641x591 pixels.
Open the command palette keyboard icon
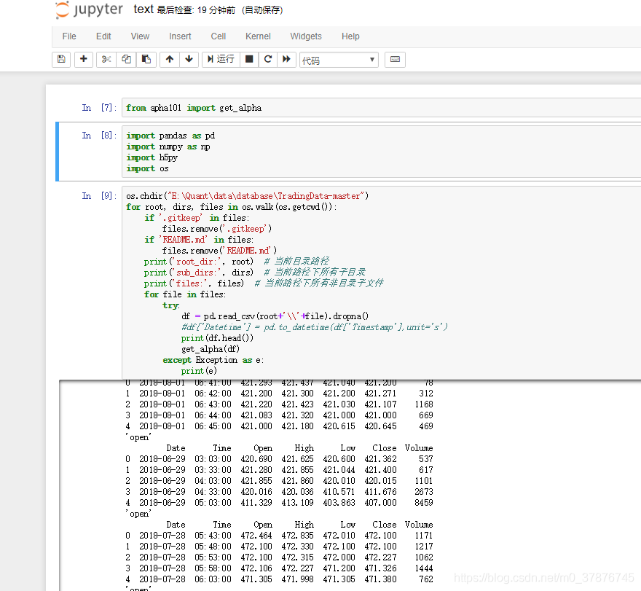(x=395, y=59)
